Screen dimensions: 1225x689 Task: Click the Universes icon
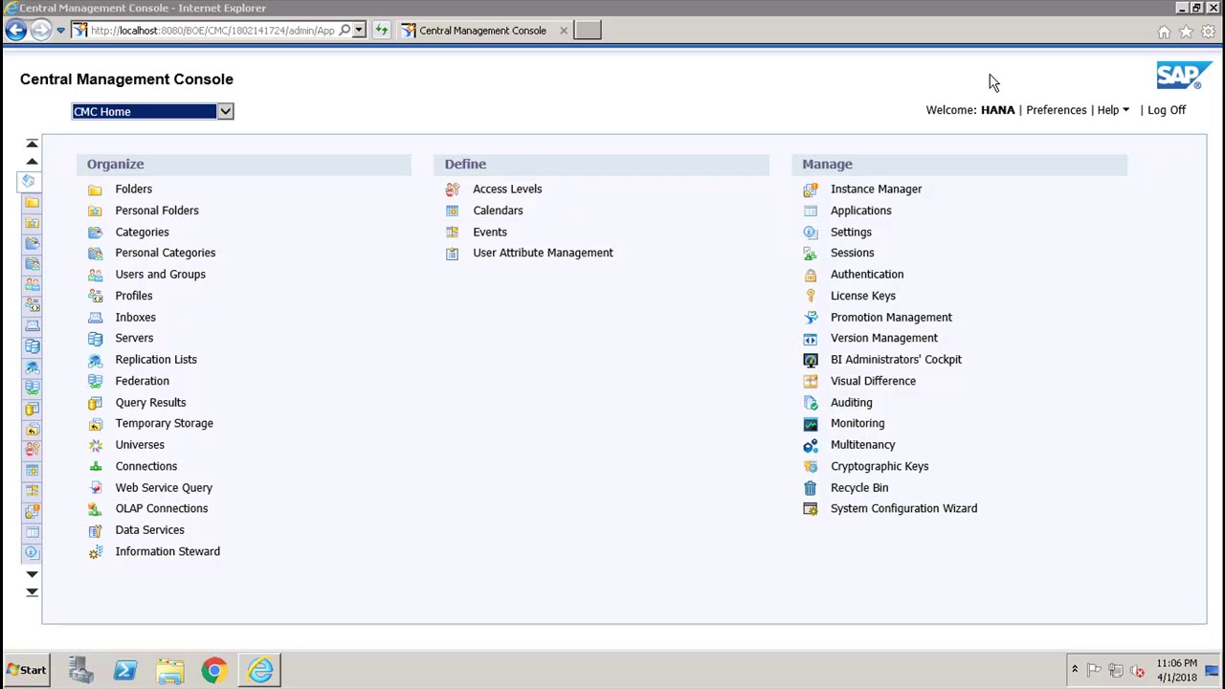[x=95, y=445]
